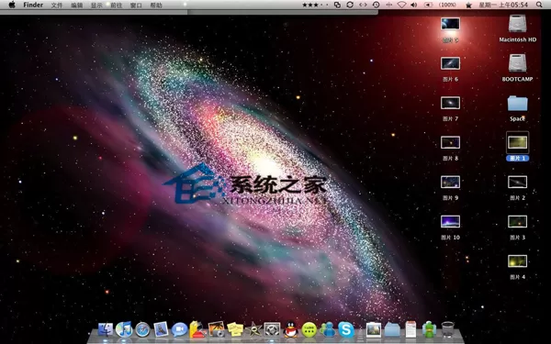Open Finder from the Dock
Image resolution: width=551 pixels, height=344 pixels.
pos(106,329)
